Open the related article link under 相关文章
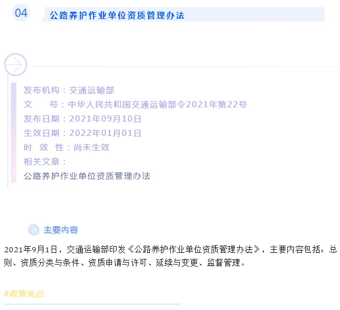This screenshot has width=340, height=310. pos(87,176)
